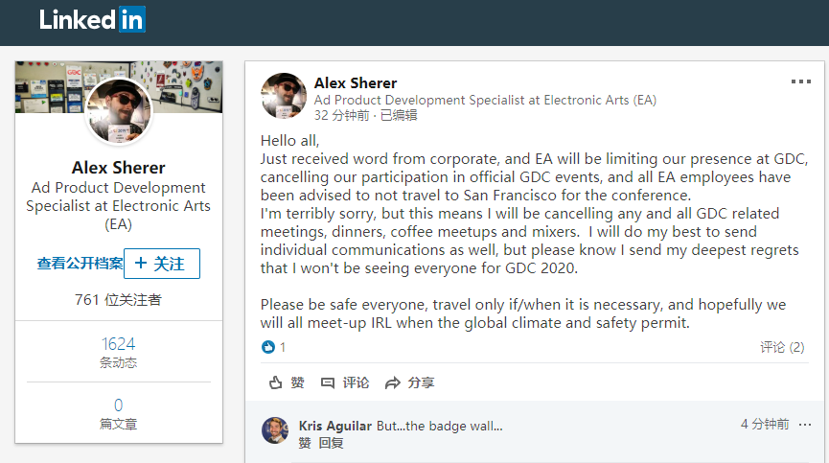829x463 pixels.
Task: Click Alex Sherer author name on post
Action: point(356,83)
